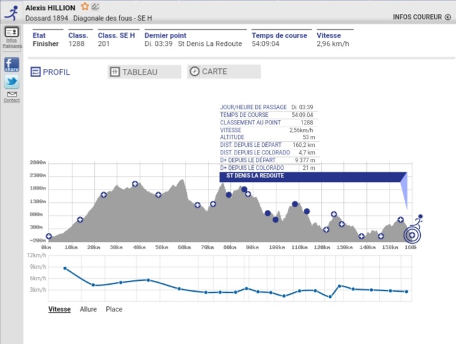
Task: Switch to TABLEAU tab
Action: click(x=145, y=71)
